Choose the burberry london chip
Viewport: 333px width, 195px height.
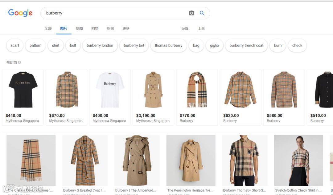(100, 45)
